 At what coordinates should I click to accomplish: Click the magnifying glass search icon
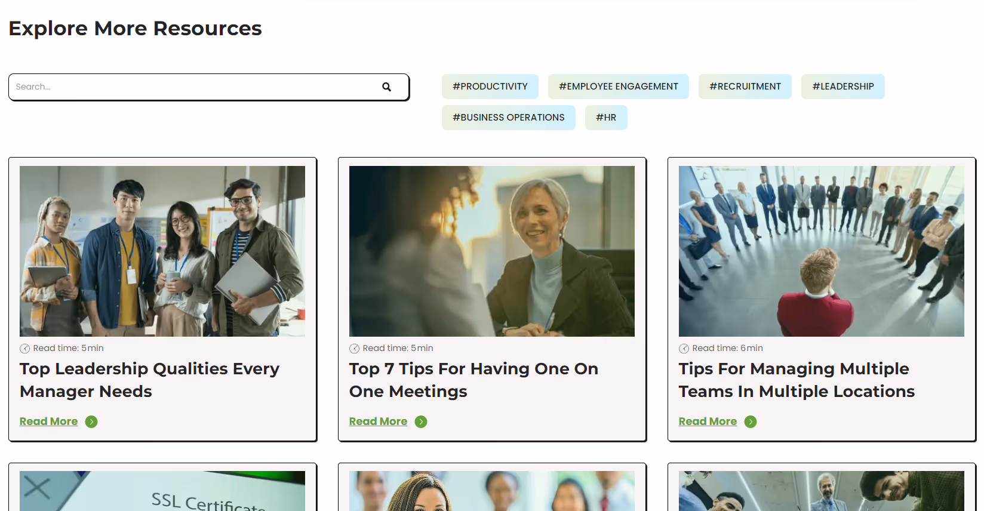(387, 87)
